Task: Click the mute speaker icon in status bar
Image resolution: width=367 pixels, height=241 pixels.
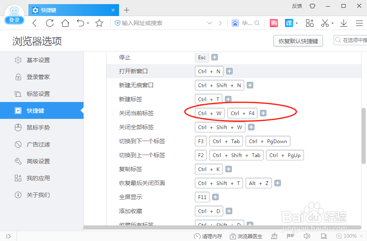Action: coord(307,236)
